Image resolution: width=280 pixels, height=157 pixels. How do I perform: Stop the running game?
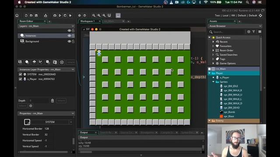65,16
